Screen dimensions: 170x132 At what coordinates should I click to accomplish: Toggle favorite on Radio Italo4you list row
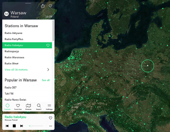tap(48, 45)
